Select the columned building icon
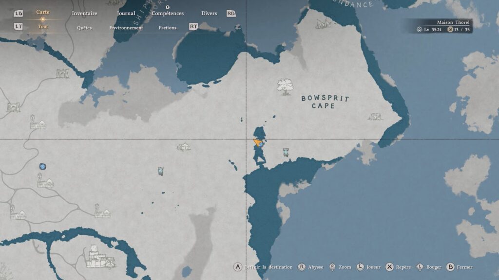The image size is (499, 280). tap(184, 147)
